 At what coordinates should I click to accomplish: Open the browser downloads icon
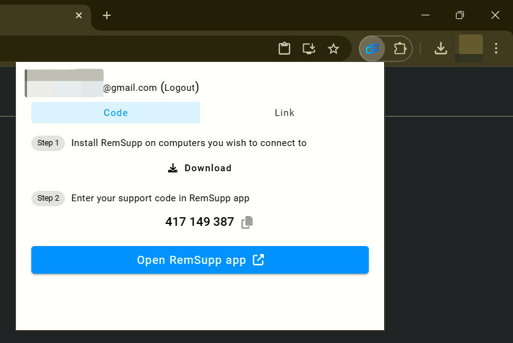(x=441, y=48)
